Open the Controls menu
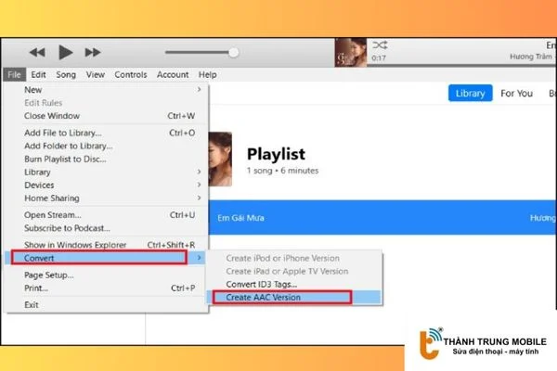This screenshot has height=371, width=557. (x=131, y=74)
